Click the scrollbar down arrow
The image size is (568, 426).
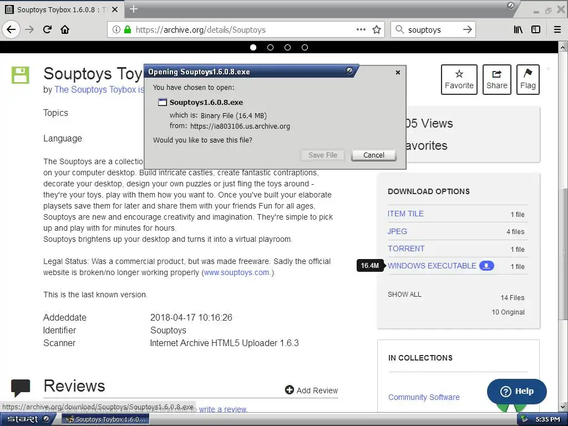562,407
